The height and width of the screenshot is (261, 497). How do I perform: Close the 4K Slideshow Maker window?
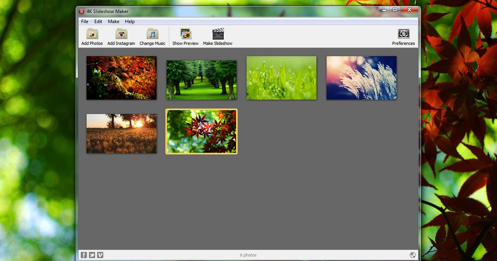click(x=409, y=10)
